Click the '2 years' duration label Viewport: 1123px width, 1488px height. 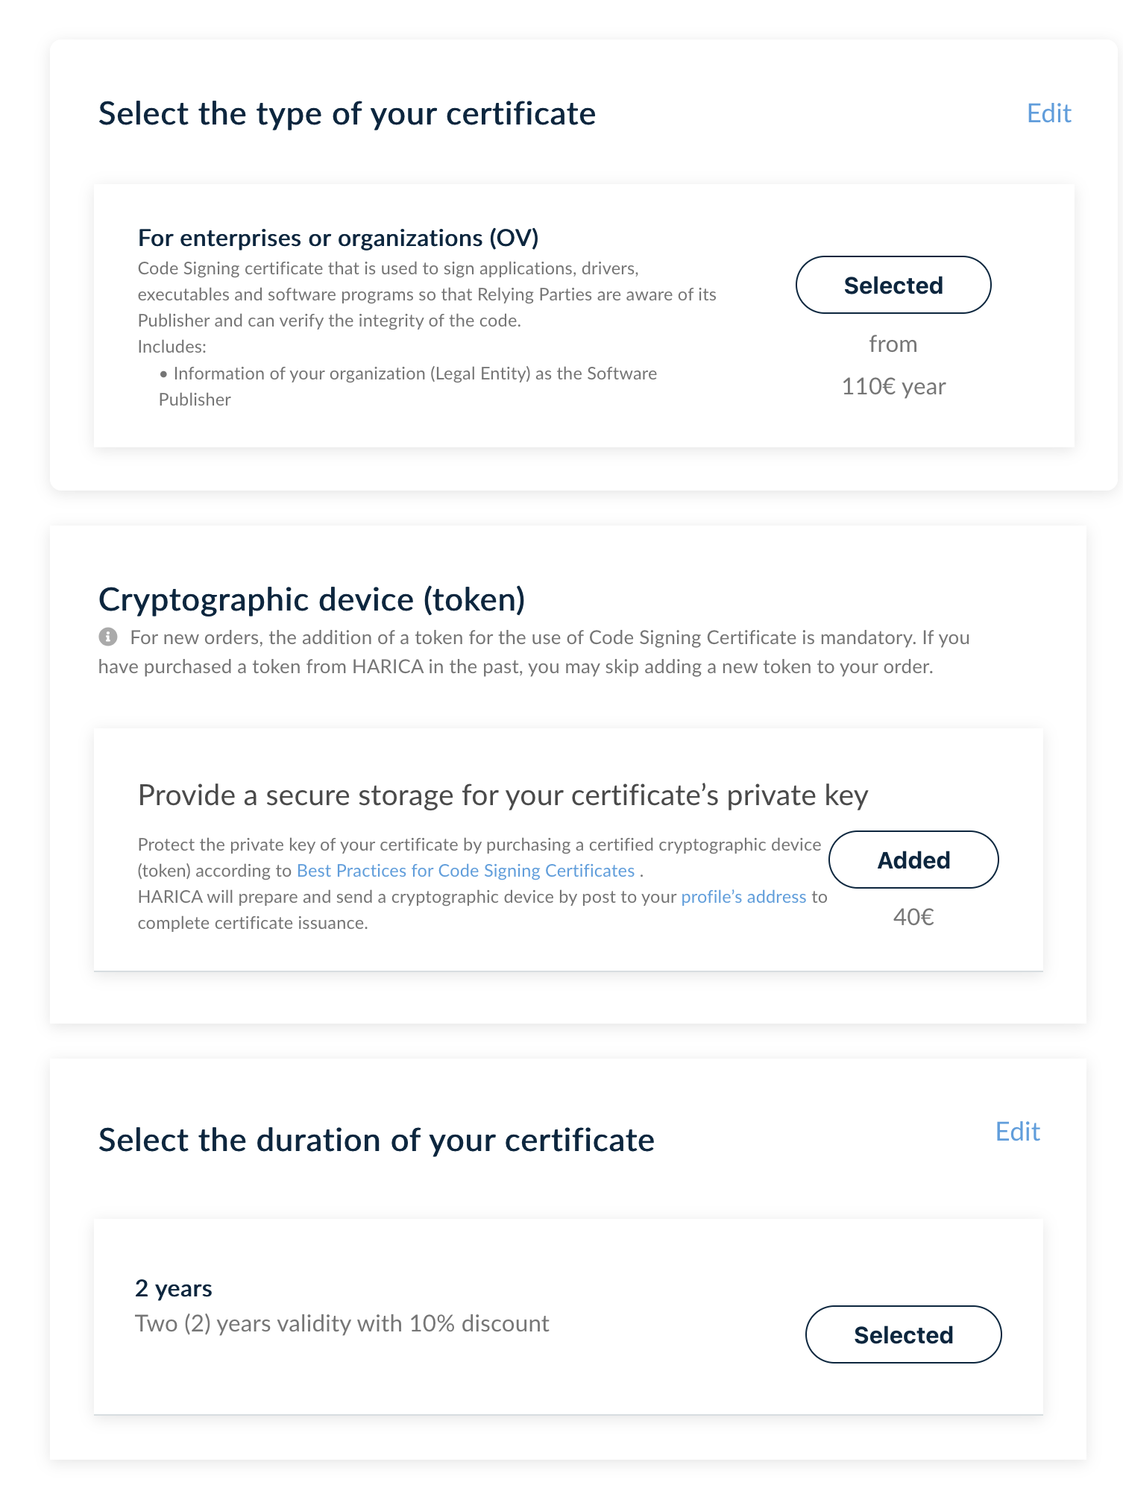(x=173, y=1288)
